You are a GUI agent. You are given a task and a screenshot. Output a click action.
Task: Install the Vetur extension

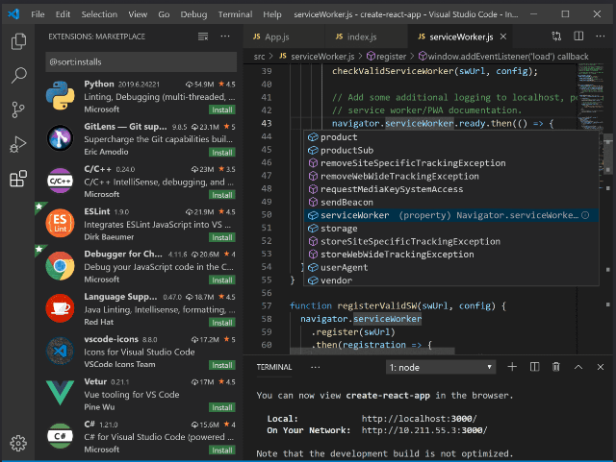tap(222, 407)
